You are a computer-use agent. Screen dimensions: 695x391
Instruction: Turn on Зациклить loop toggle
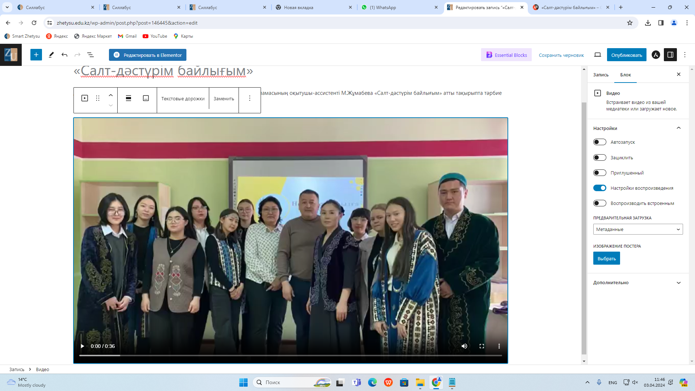click(x=600, y=157)
